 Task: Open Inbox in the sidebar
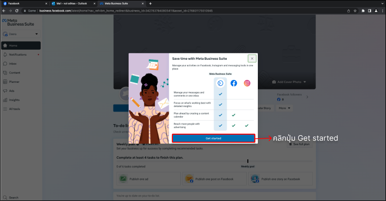tap(21, 64)
